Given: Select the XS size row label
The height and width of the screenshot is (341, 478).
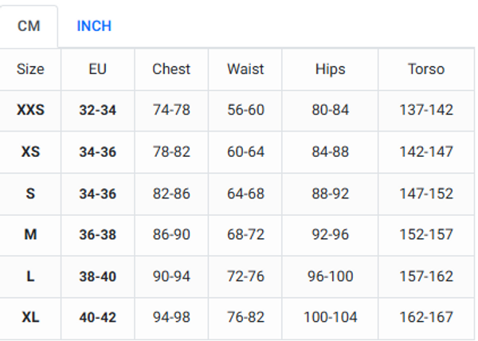Looking at the screenshot, I should (x=30, y=151).
